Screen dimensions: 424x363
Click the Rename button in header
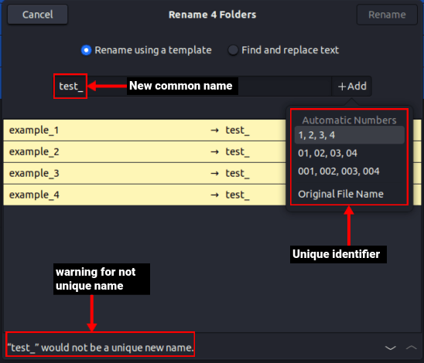pyautogui.click(x=387, y=15)
